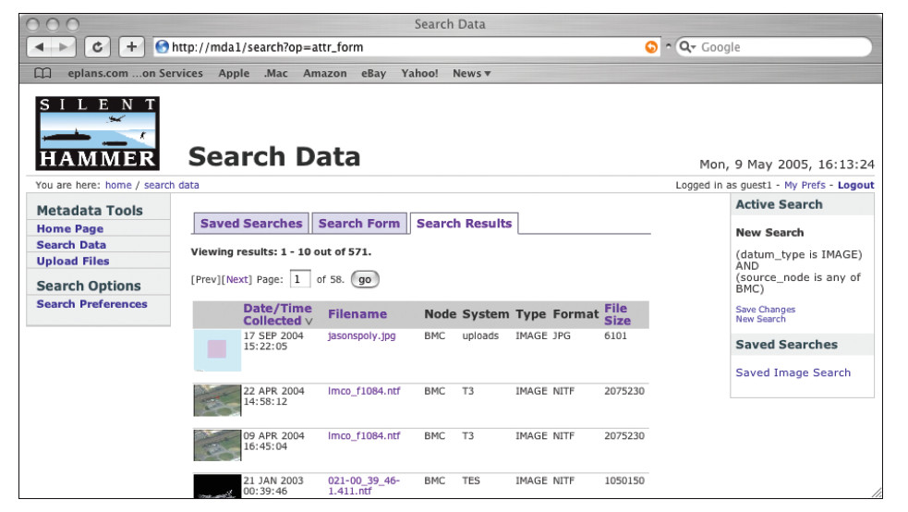Click the orange RSS snapback icon

(x=651, y=47)
